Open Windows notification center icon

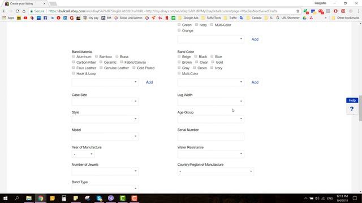(x=355, y=198)
